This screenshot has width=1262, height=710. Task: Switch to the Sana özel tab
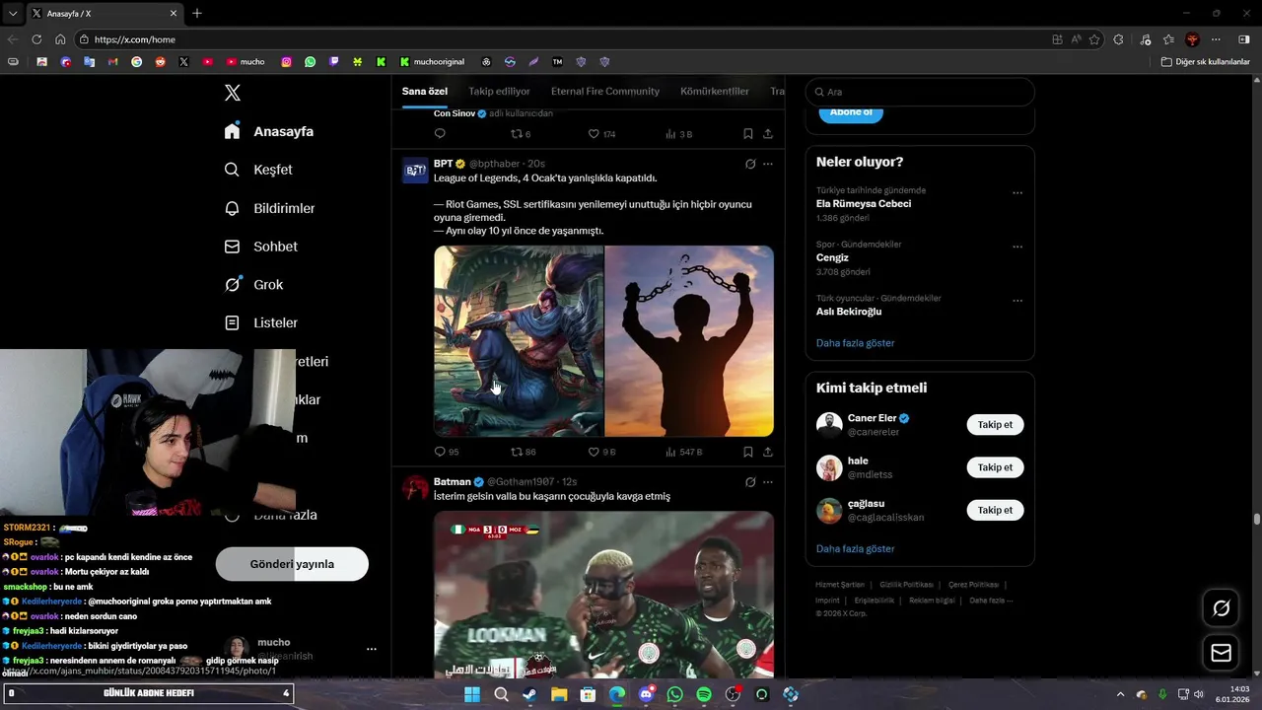(425, 92)
